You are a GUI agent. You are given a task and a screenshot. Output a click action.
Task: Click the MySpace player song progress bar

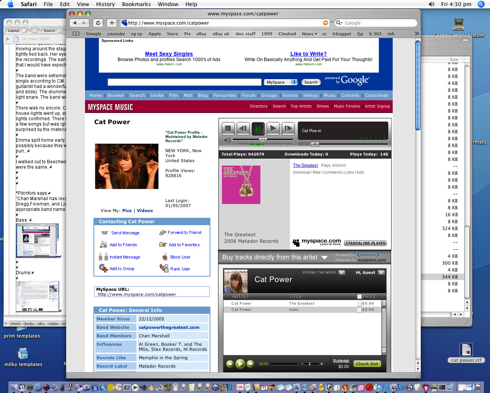coord(350,144)
